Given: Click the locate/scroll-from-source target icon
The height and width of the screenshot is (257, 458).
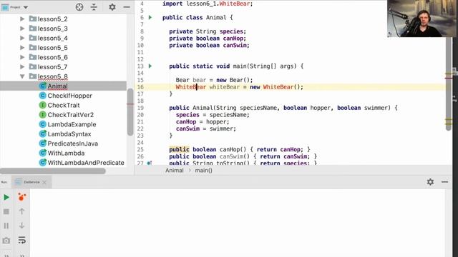Looking at the screenshot, I should [79, 7].
